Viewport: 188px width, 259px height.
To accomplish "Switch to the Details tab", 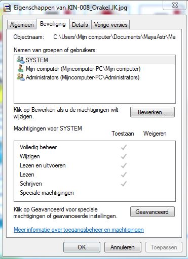I will [80, 25].
